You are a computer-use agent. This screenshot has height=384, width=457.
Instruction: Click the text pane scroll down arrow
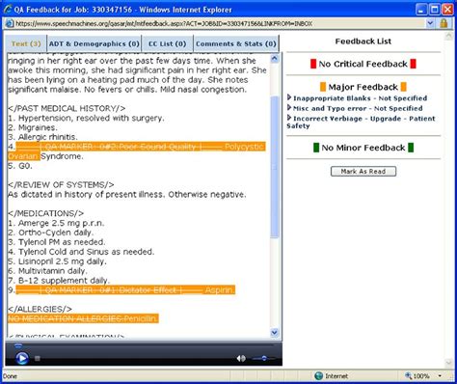coord(275,332)
